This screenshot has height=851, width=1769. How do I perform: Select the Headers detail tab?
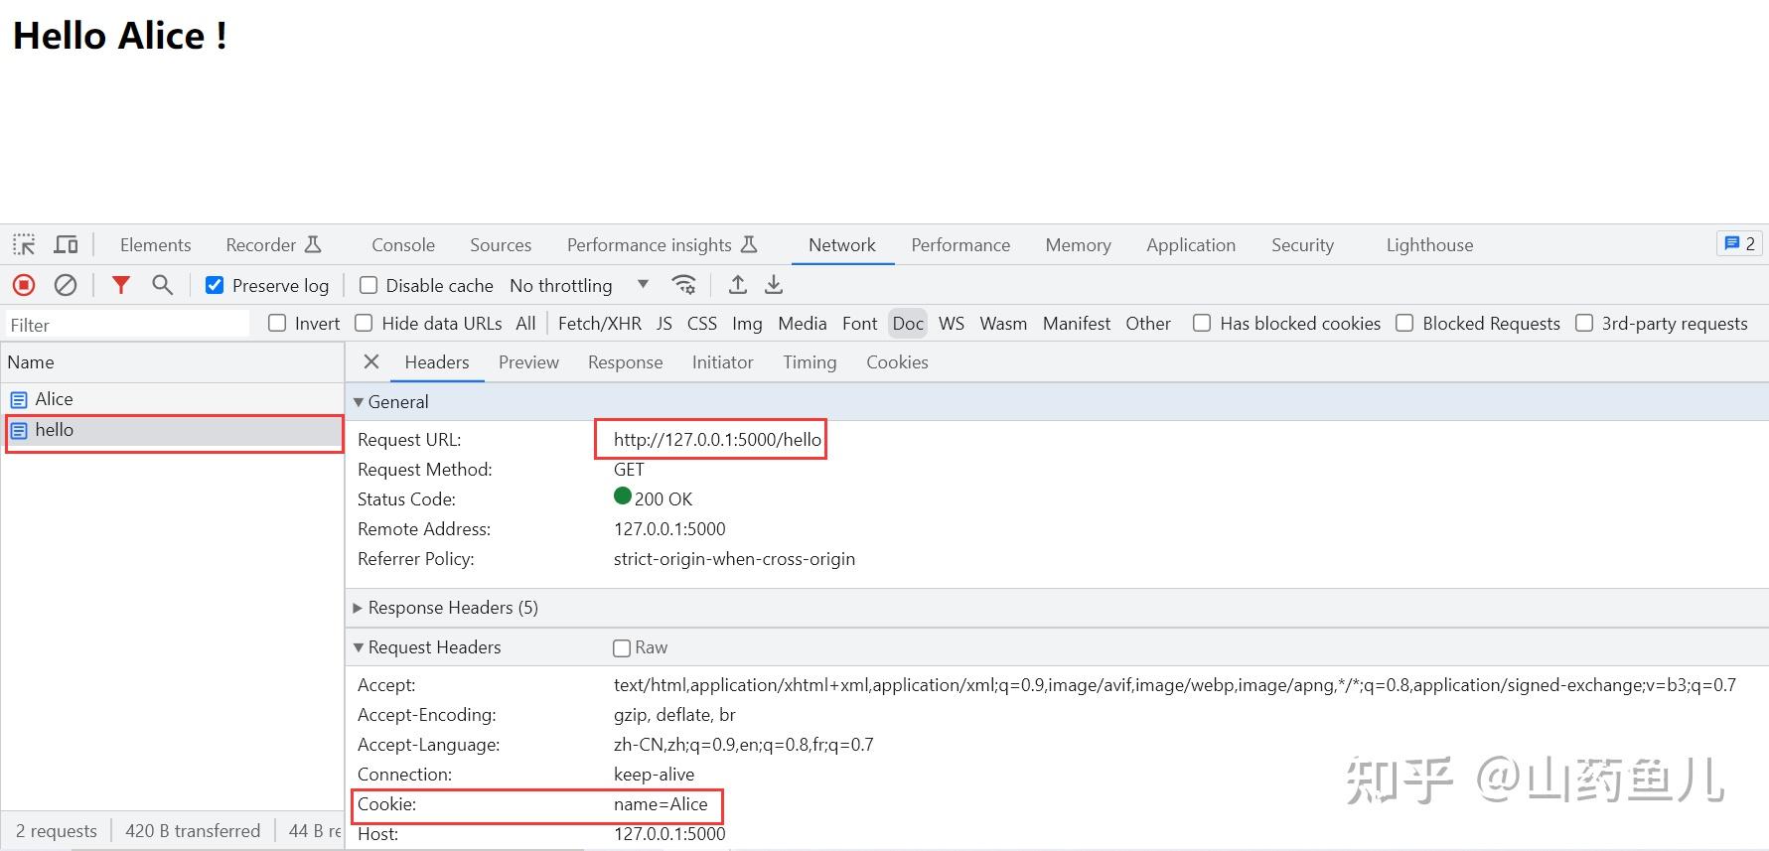(x=437, y=362)
